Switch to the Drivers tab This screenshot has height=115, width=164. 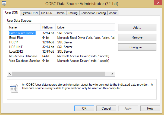coord(60,13)
